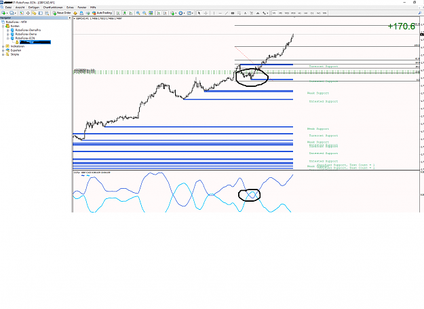Select the Skripte tree item

tap(15, 54)
